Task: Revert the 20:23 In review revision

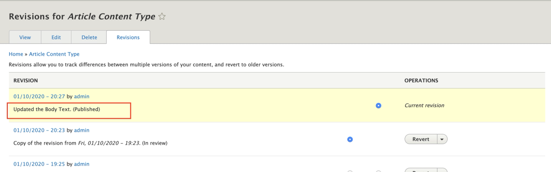Action: click(x=421, y=139)
